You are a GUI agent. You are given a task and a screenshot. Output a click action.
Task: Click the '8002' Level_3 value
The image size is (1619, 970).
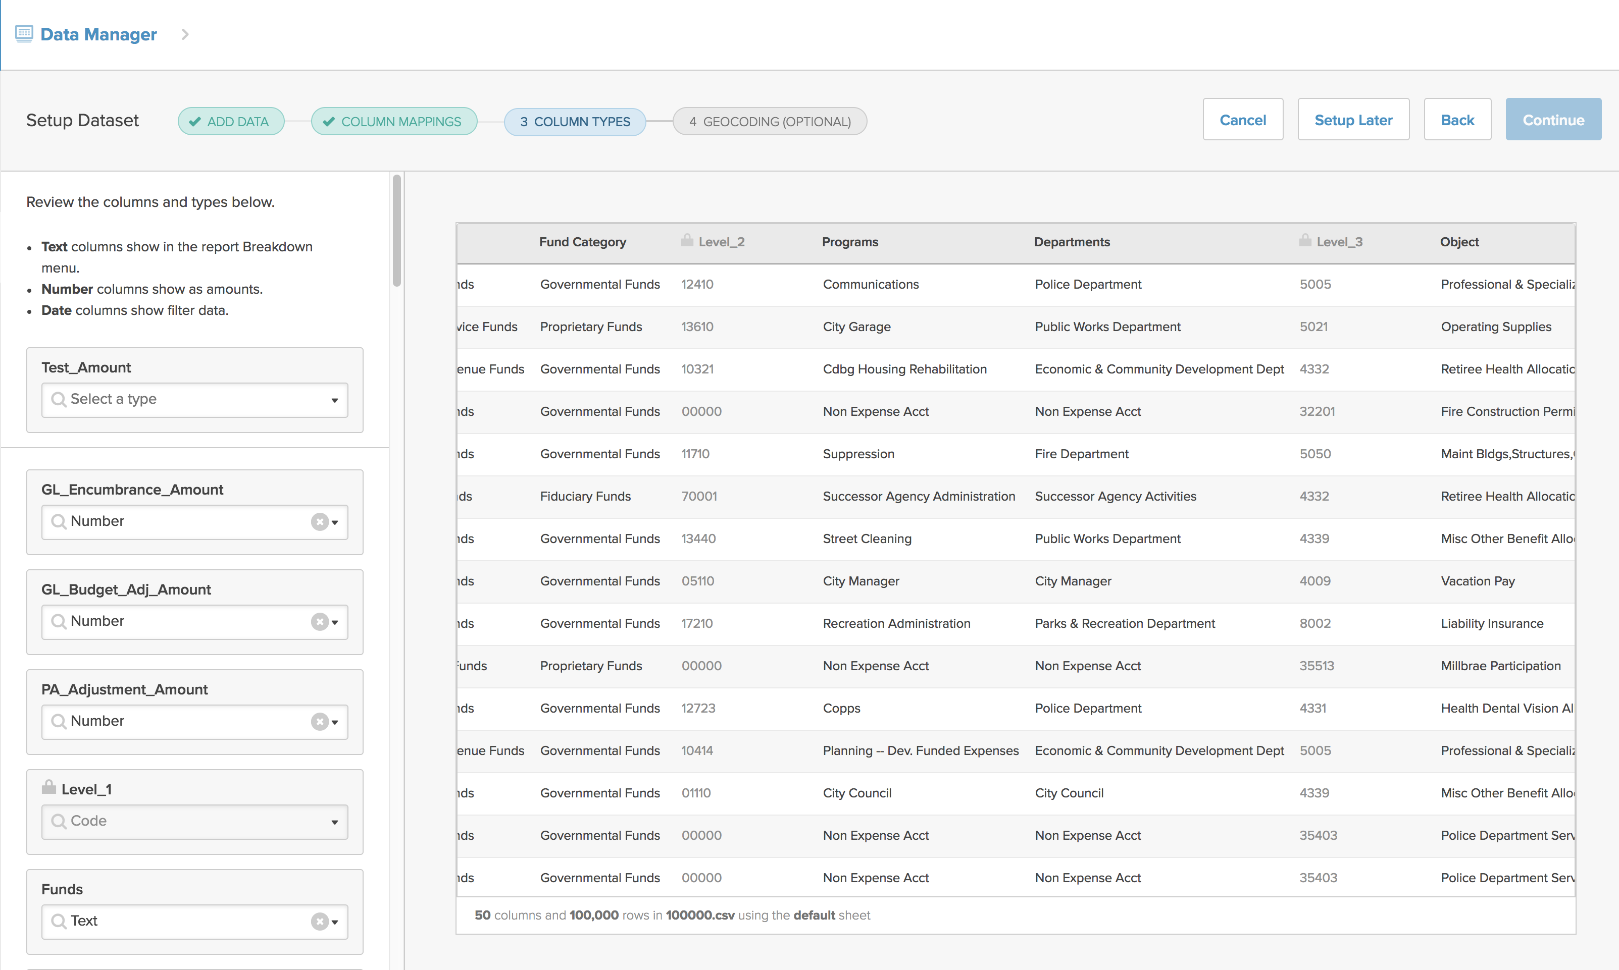point(1315,624)
